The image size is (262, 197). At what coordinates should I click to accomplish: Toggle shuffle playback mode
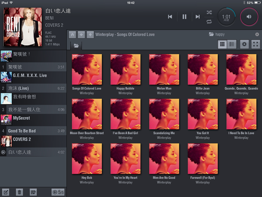coord(209,12)
